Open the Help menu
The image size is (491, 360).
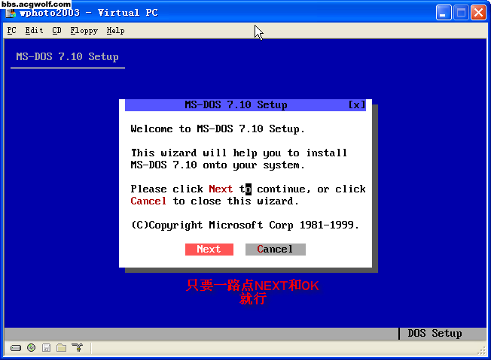tap(115, 31)
